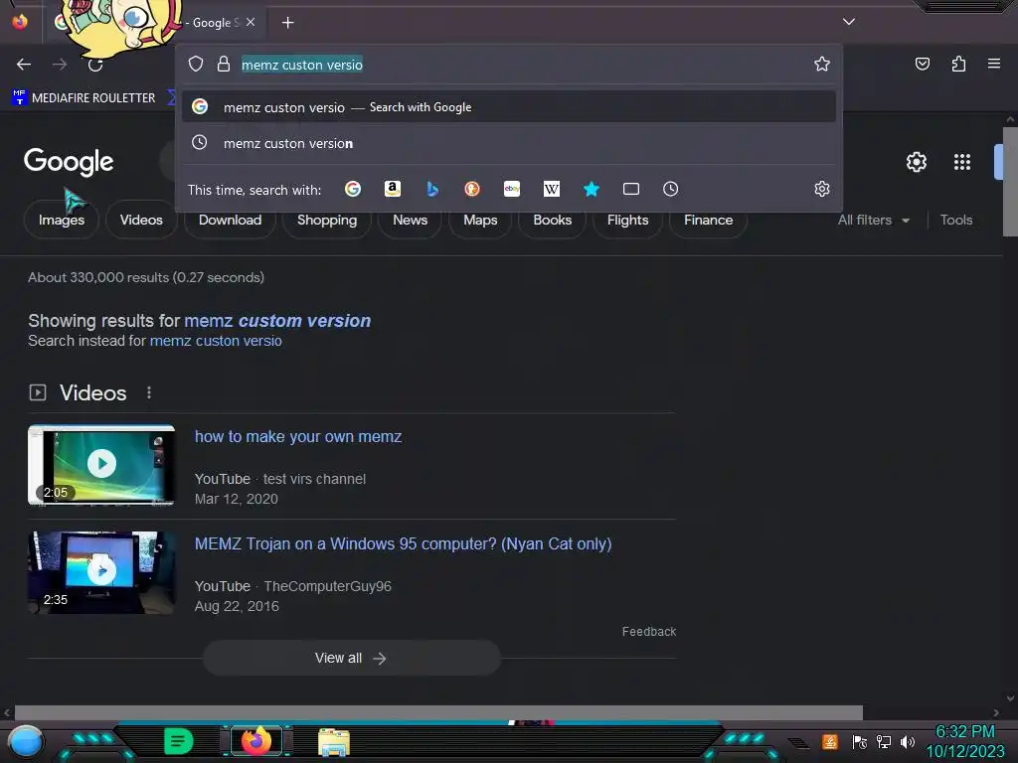The width and height of the screenshot is (1018, 763).
Task: Filter results by Videos
Action: (141, 220)
